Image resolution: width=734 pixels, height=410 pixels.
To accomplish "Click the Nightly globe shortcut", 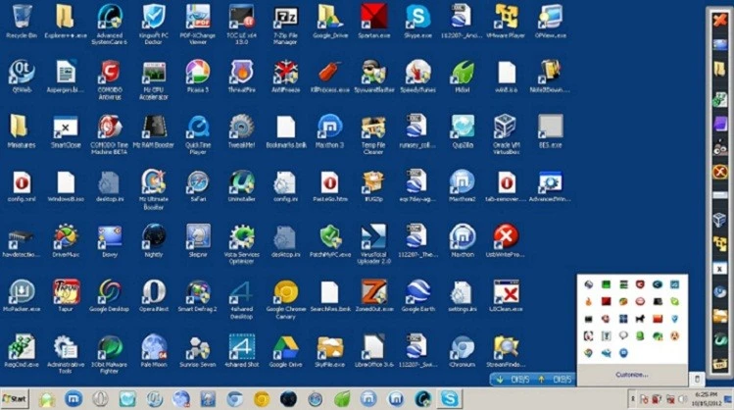I will (154, 241).
